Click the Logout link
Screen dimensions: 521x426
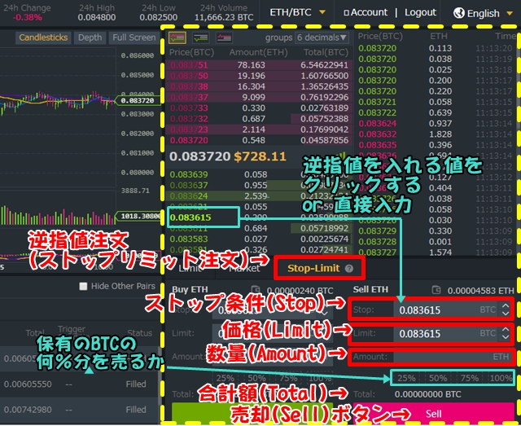(420, 13)
